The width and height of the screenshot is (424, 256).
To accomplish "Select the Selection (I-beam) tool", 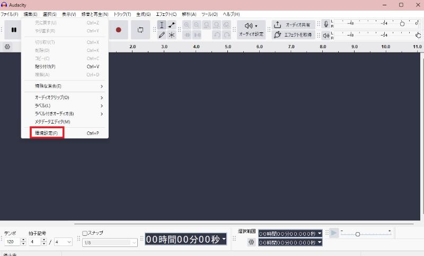I will 162,25.
